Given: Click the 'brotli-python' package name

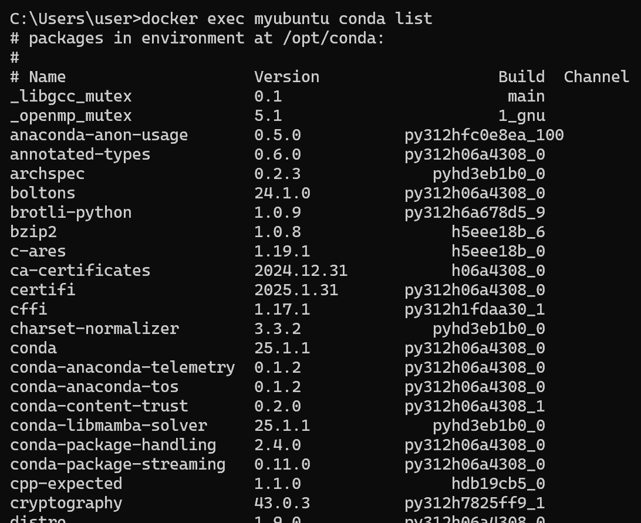Looking at the screenshot, I should (x=70, y=212).
